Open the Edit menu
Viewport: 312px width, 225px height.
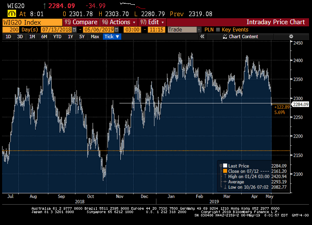click(x=152, y=22)
